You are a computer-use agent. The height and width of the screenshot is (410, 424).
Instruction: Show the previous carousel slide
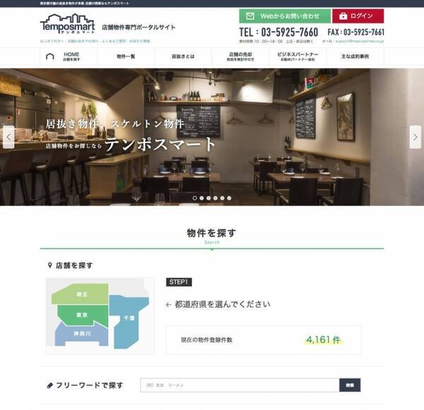pos(8,137)
